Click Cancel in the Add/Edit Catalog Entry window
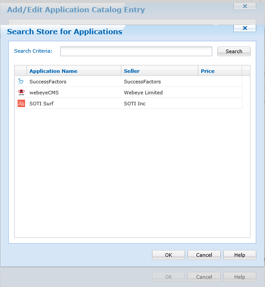This screenshot has width=265, height=287. click(x=204, y=277)
